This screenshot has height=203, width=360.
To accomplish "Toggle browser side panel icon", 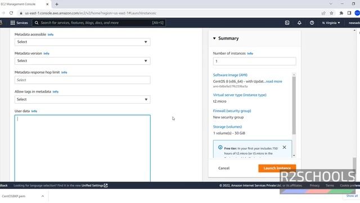I will (x=349, y=13).
